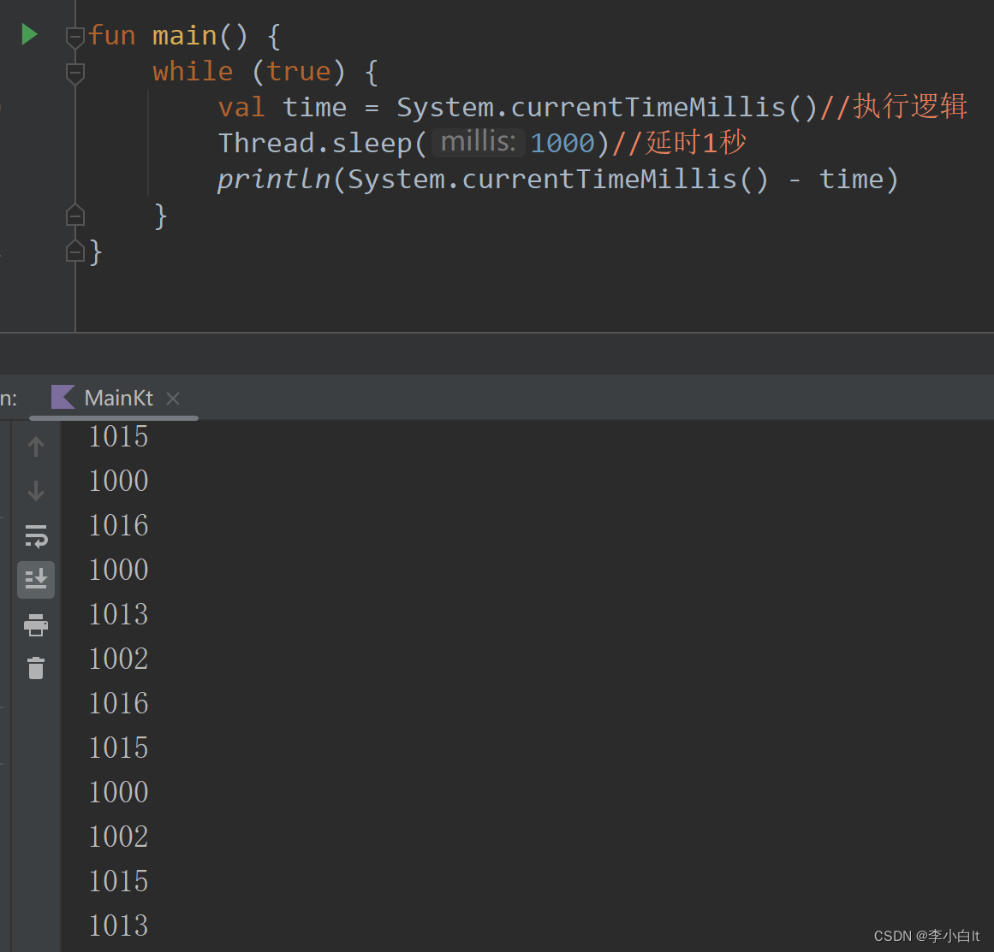Image resolution: width=994 pixels, height=952 pixels.
Task: Collapse the fun main fold marker
Action: click(75, 38)
